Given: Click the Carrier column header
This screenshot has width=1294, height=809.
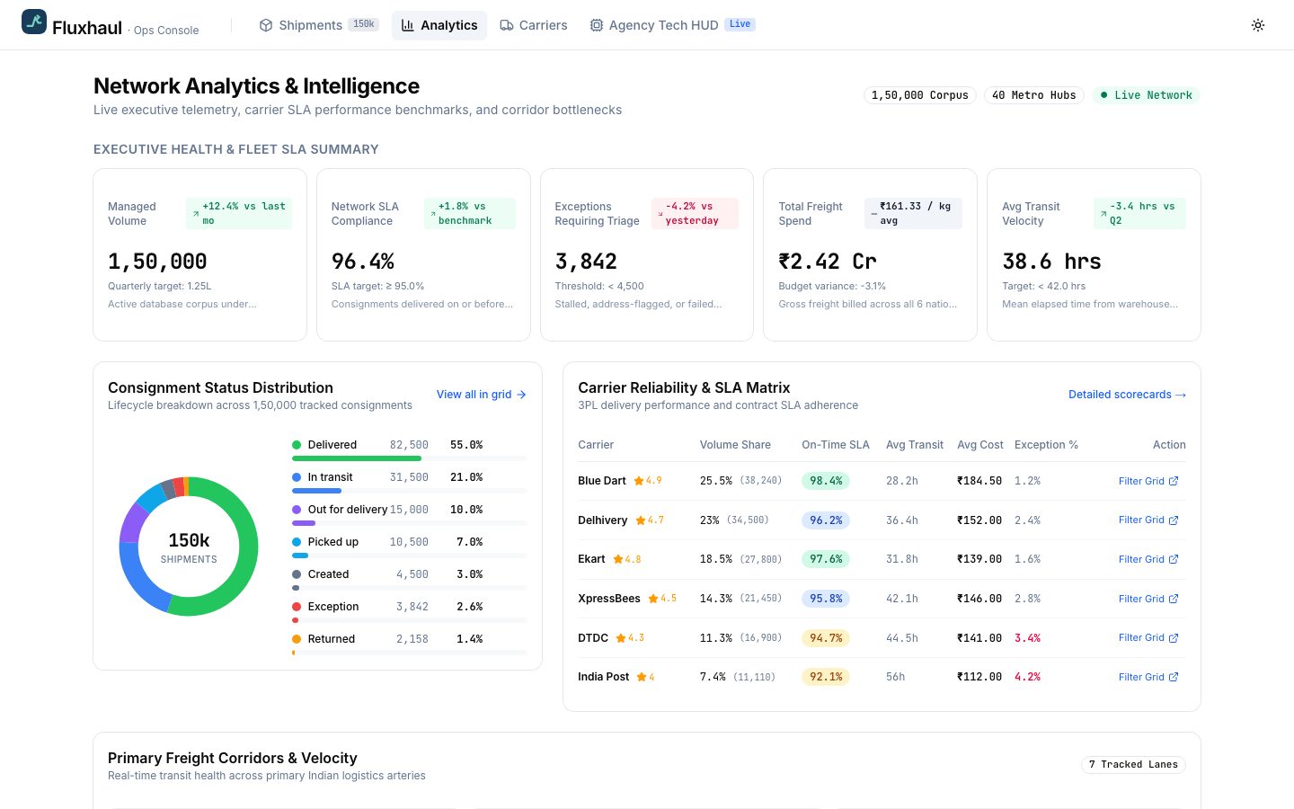Looking at the screenshot, I should 596,445.
